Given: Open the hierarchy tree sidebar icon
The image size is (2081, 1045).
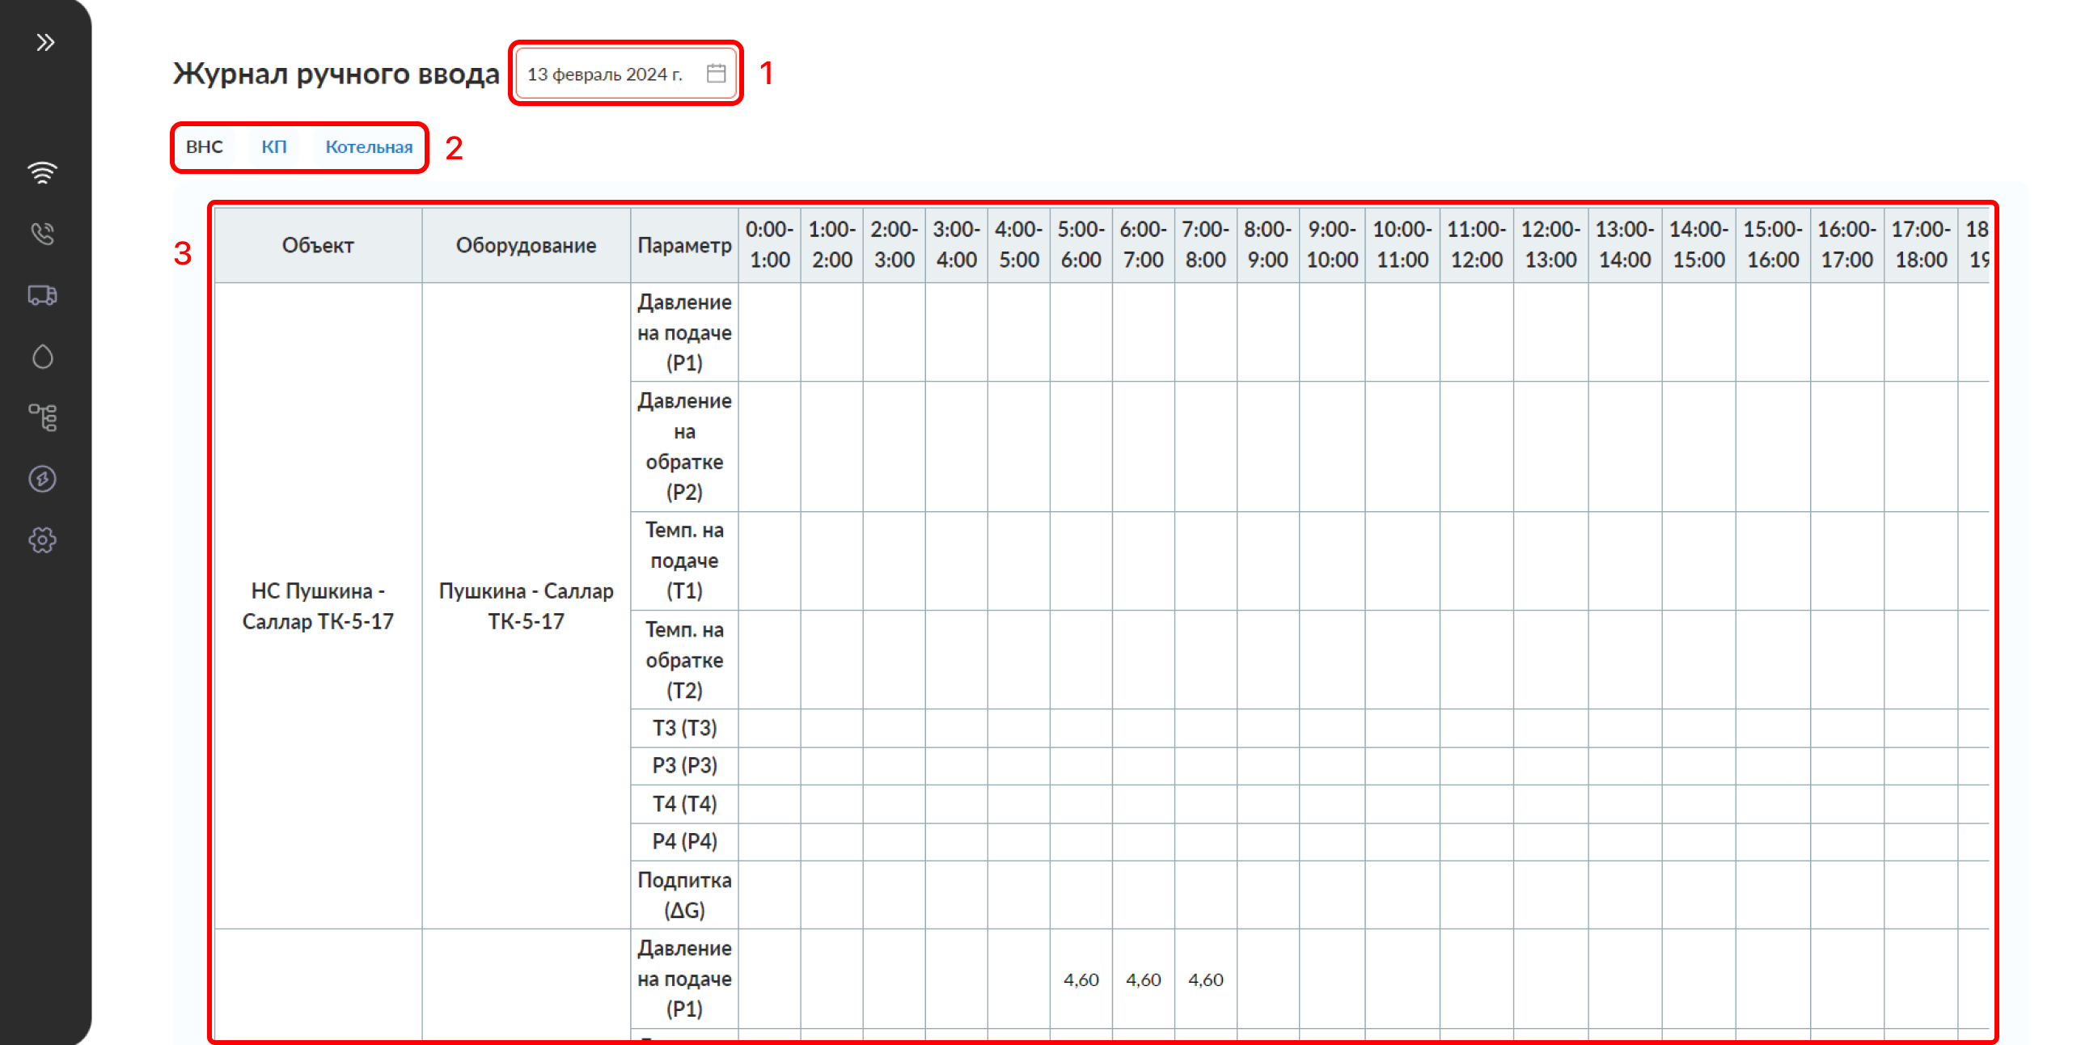Looking at the screenshot, I should tap(43, 417).
